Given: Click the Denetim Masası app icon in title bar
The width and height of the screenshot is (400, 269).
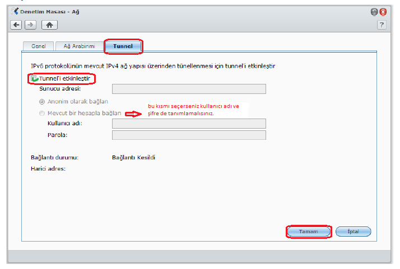Looking at the screenshot, I should point(15,11).
